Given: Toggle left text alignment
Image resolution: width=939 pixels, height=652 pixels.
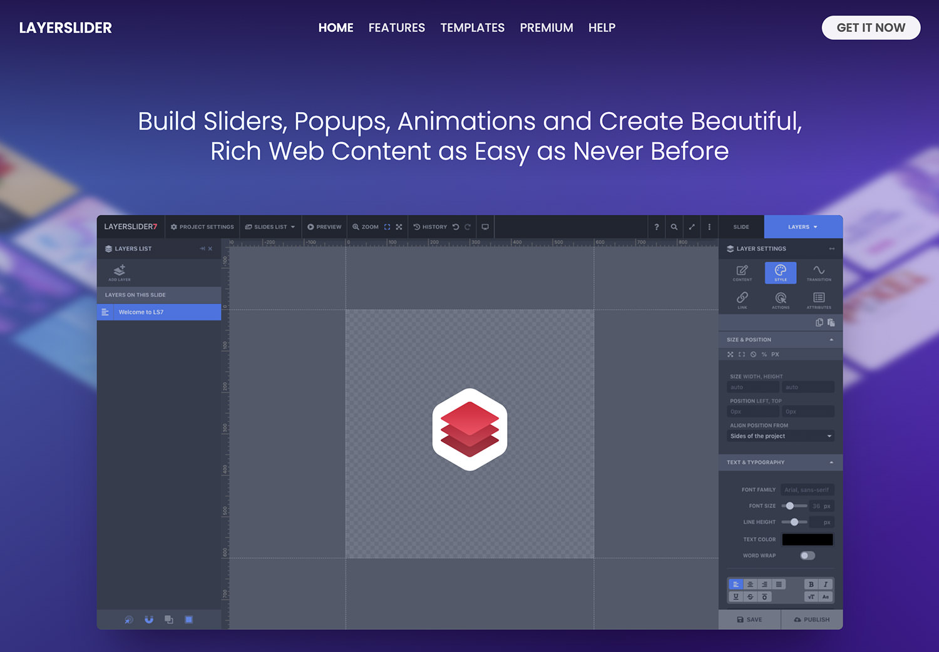Looking at the screenshot, I should 736,584.
